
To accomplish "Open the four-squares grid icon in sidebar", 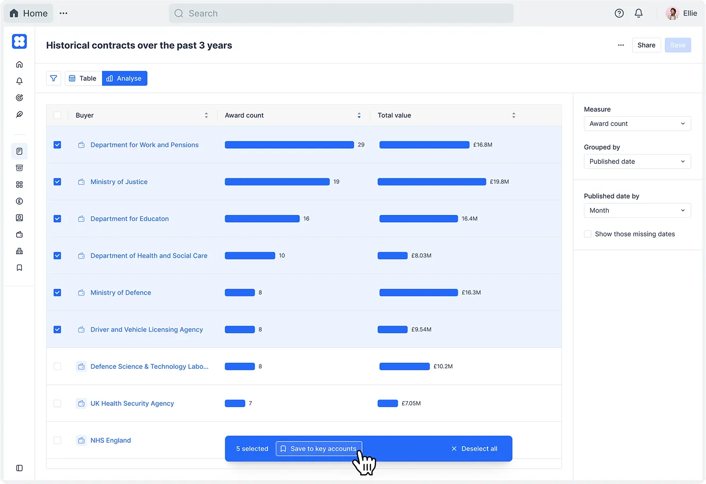I will click(20, 184).
